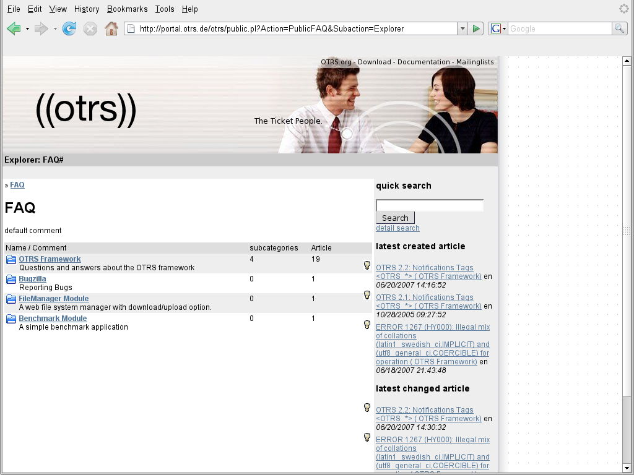The height and width of the screenshot is (475, 634).
Task: Click the browser Back arrow button
Action: (x=14, y=28)
